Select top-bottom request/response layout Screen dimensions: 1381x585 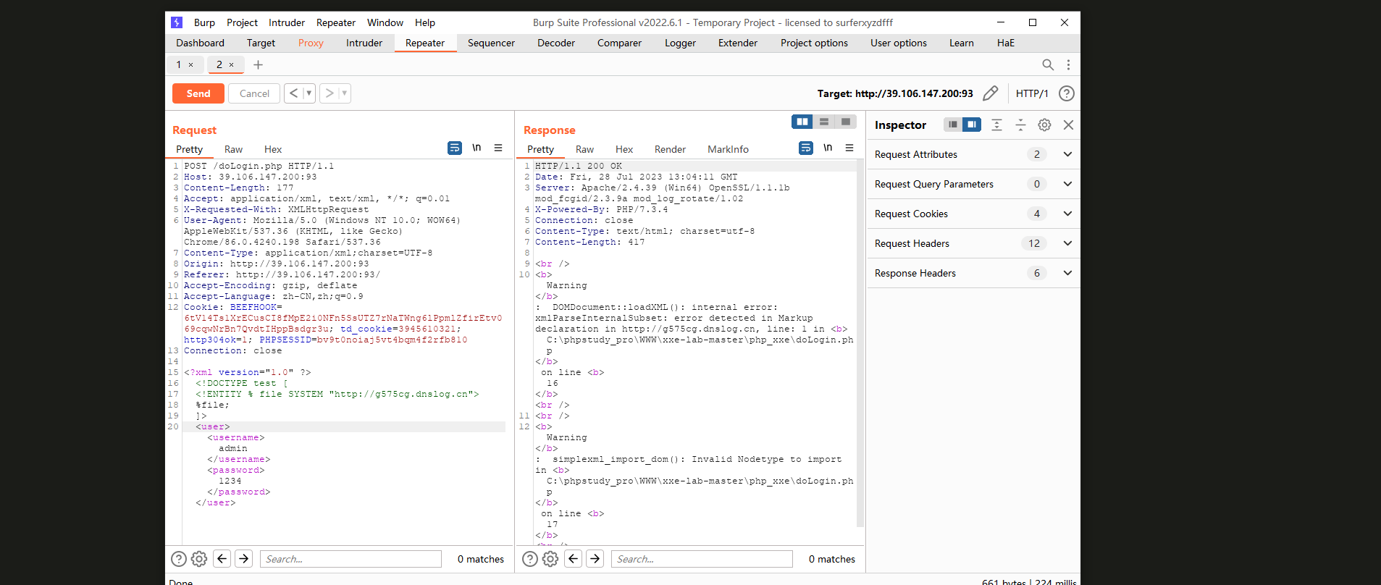824,122
